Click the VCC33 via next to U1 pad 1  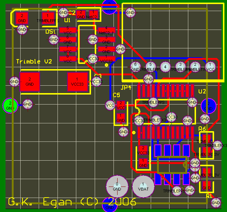click(92, 59)
